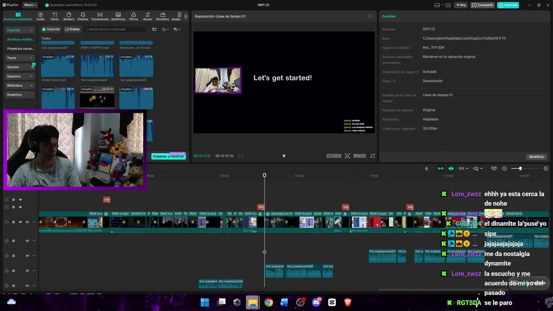Click the Grabar record button
The image size is (553, 311).
[73, 29]
